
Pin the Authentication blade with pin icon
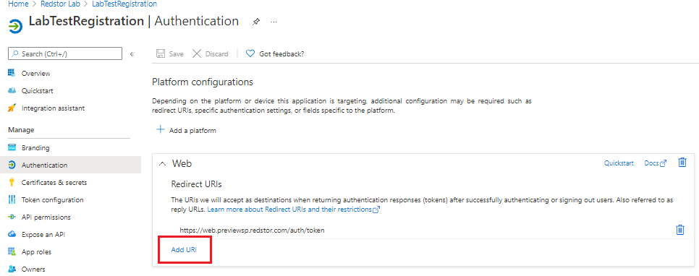[x=256, y=22]
